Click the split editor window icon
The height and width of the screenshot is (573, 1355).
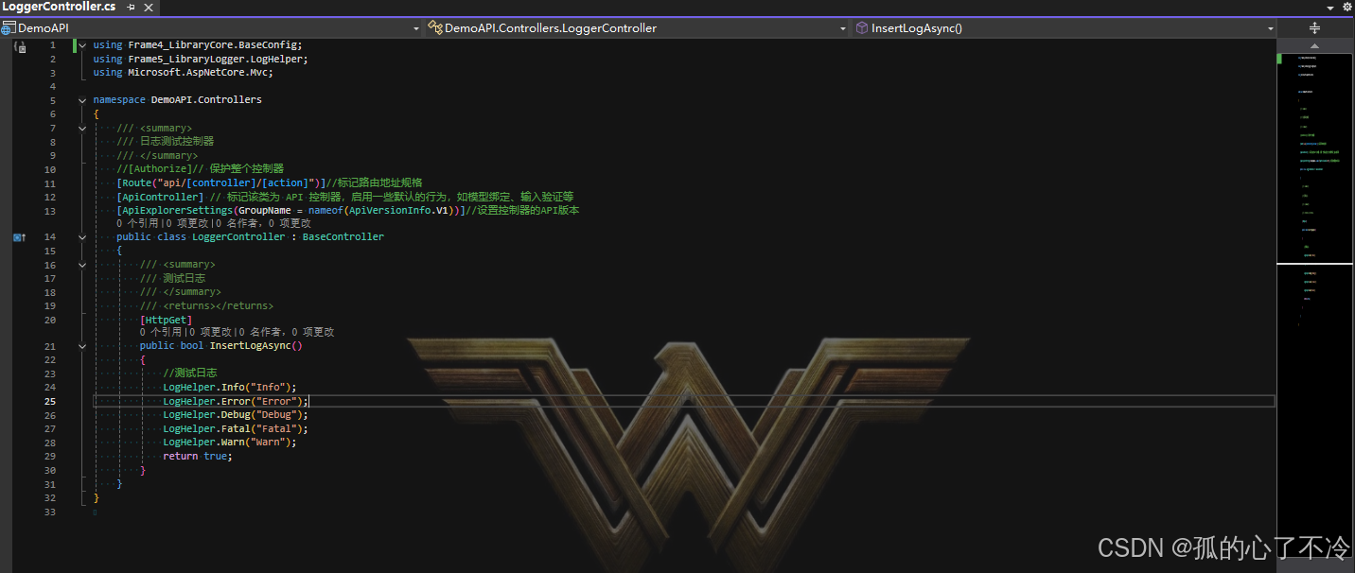pyautogui.click(x=1314, y=28)
